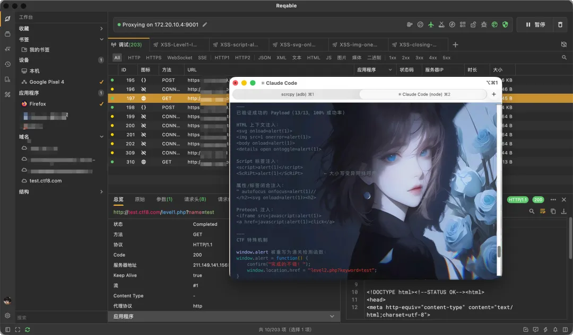Expand the 结构 section chevron

click(x=101, y=191)
